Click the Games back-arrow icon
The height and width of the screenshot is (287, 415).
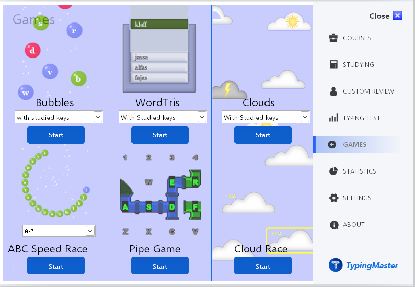click(332, 145)
